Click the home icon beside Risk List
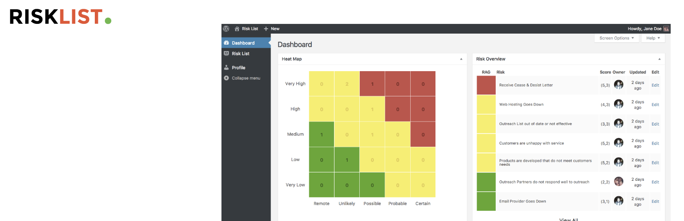This screenshot has height=221, width=684. 237,29
